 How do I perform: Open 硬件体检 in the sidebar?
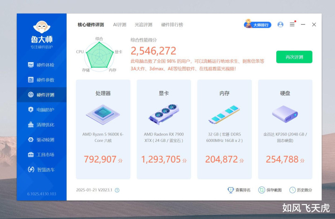pyautogui.click(x=41, y=65)
